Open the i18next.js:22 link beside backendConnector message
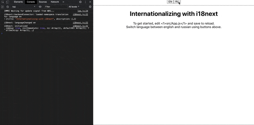 click(80, 14)
